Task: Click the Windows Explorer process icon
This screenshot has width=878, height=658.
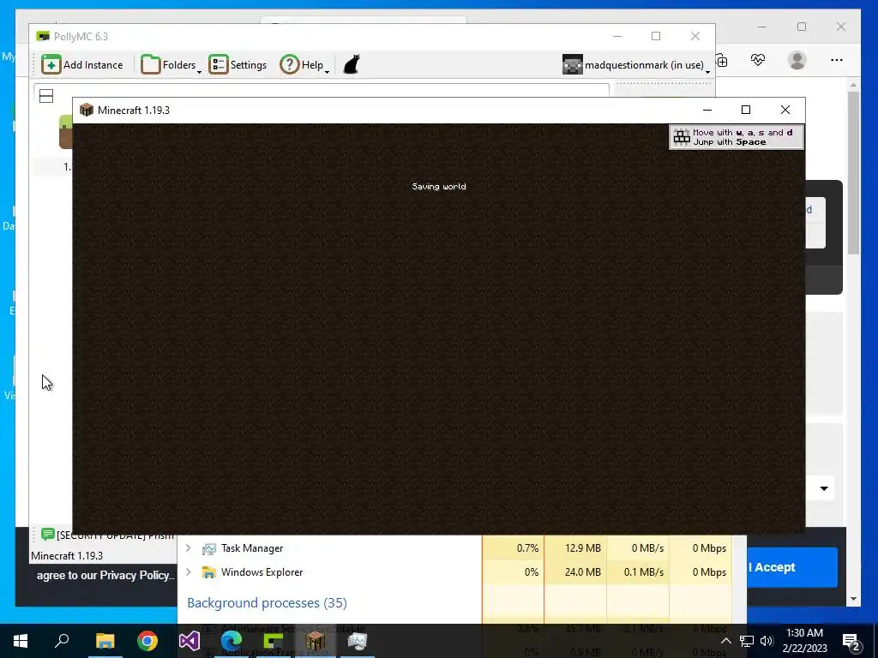Action: [209, 572]
